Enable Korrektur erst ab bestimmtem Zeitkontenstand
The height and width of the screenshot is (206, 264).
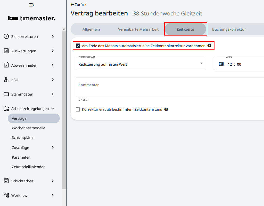tap(78, 109)
